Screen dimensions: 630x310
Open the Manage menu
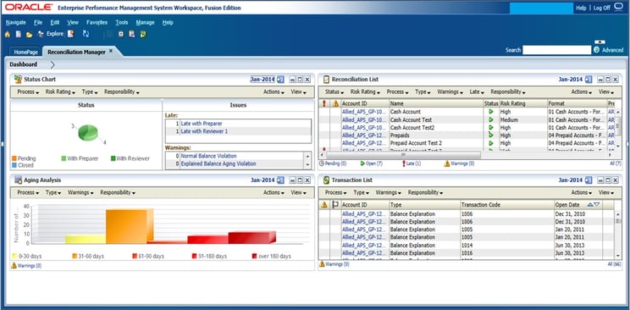[x=145, y=23]
